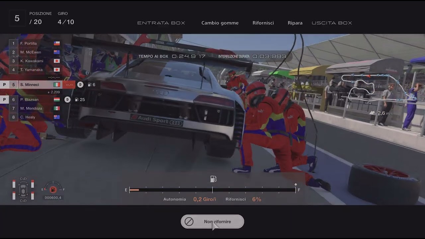Click P pit marker beside position 6

click(x=4, y=99)
